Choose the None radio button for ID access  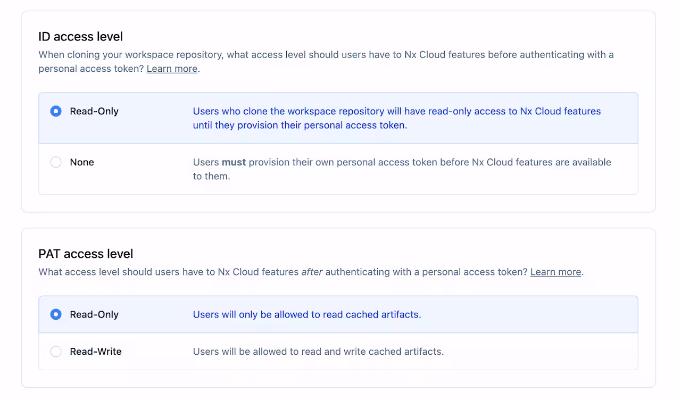[56, 162]
